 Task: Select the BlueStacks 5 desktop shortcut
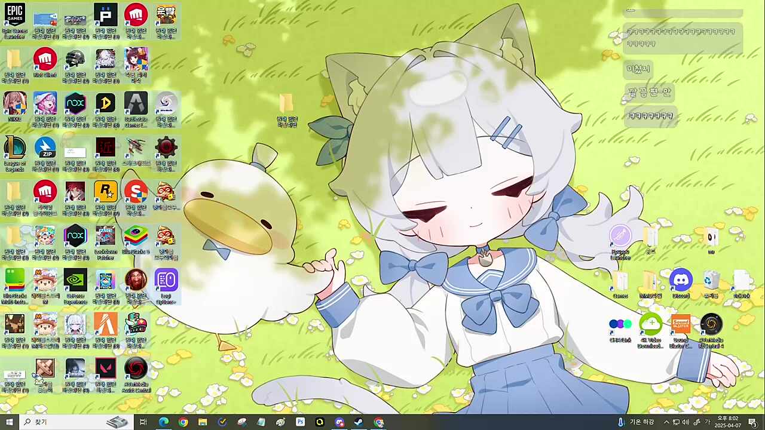coord(136,240)
